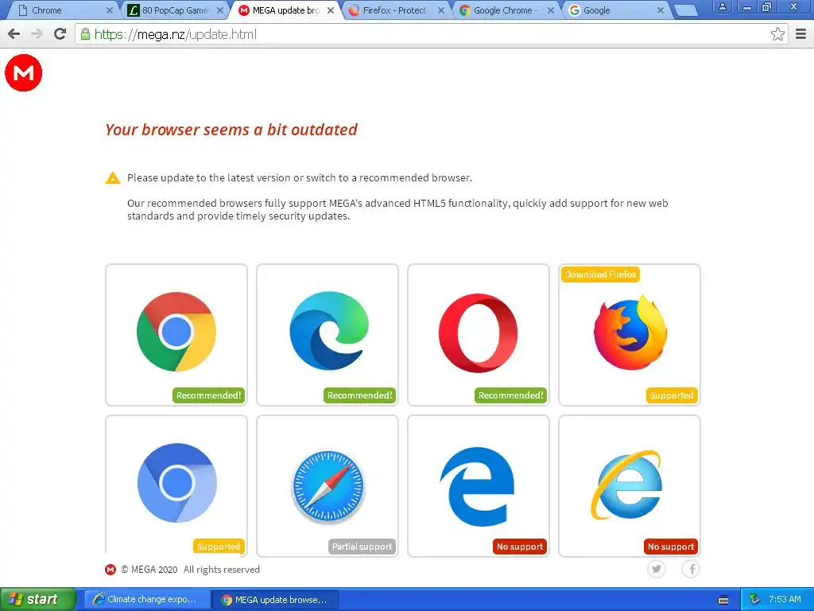The width and height of the screenshot is (814, 611).
Task: Click the MEGA logo at top left
Action: point(23,72)
